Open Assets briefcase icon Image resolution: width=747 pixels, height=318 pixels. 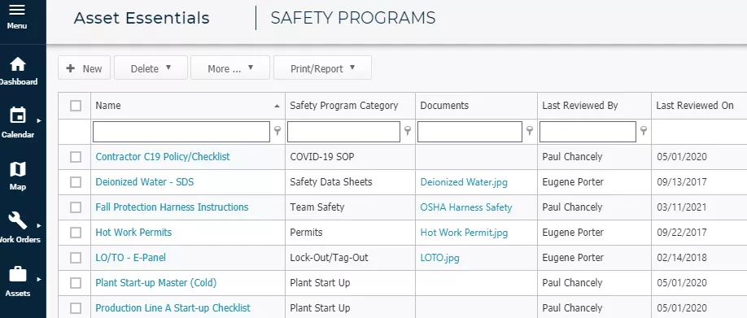18,274
